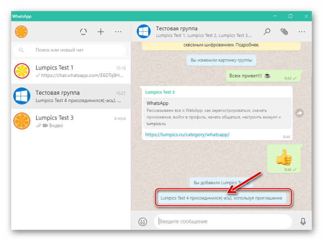Maximize the WhatsApp window
Screen dimensions: 323x241
(x=290, y=16)
